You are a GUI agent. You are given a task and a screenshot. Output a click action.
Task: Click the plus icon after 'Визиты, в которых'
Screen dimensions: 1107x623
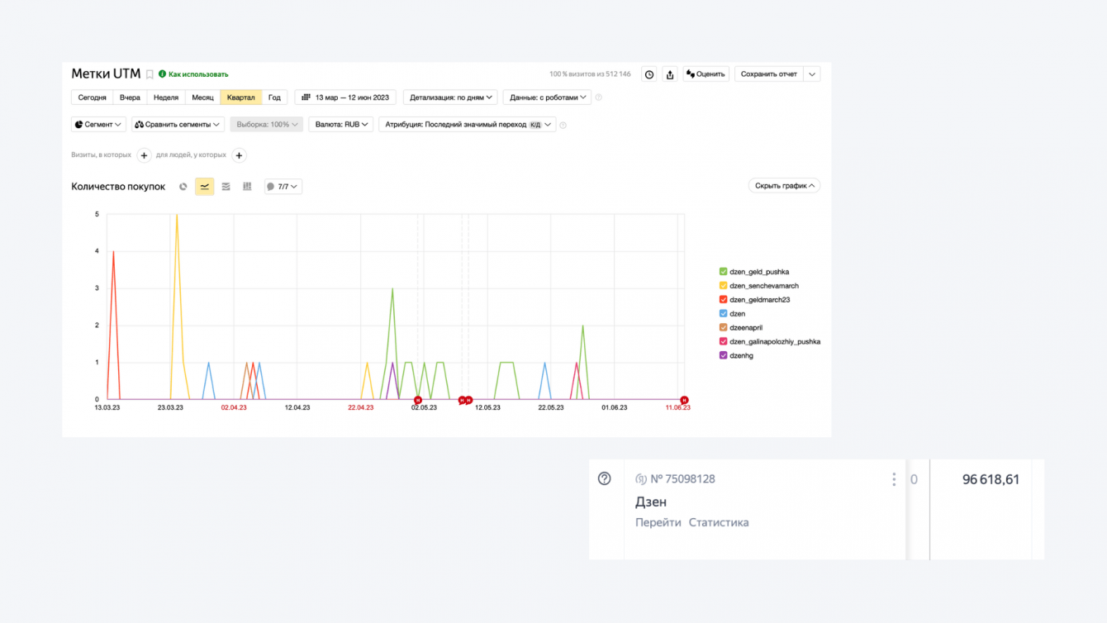(x=144, y=155)
